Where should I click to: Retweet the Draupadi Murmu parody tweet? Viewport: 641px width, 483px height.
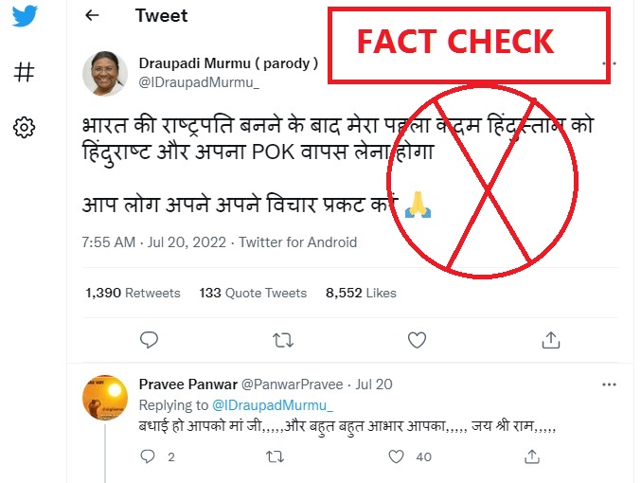coord(283,340)
